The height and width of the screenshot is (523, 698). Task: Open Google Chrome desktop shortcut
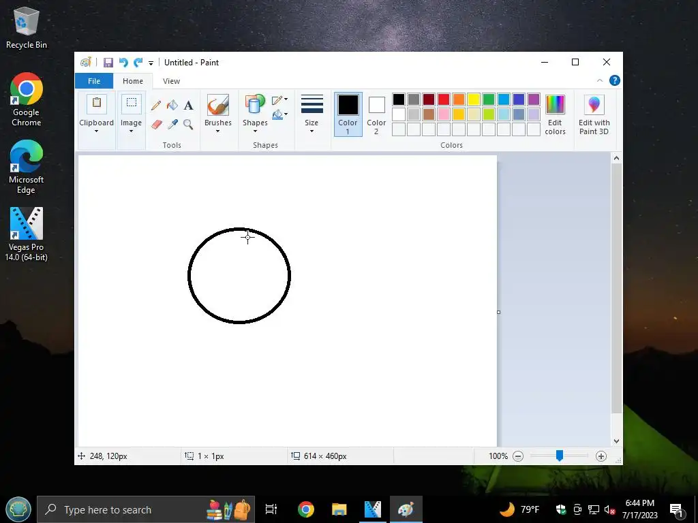click(27, 99)
